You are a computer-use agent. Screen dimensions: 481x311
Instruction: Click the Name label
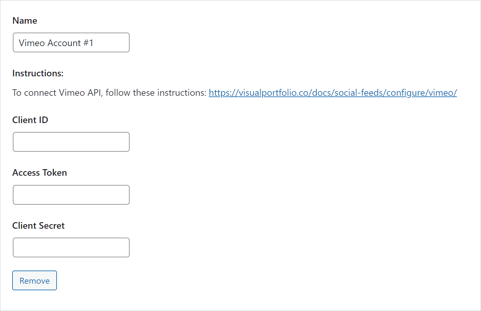pyautogui.click(x=25, y=20)
